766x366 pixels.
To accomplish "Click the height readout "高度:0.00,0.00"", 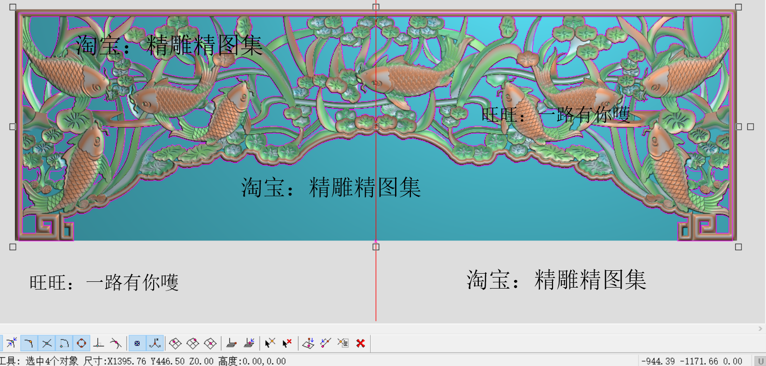I will (252, 361).
